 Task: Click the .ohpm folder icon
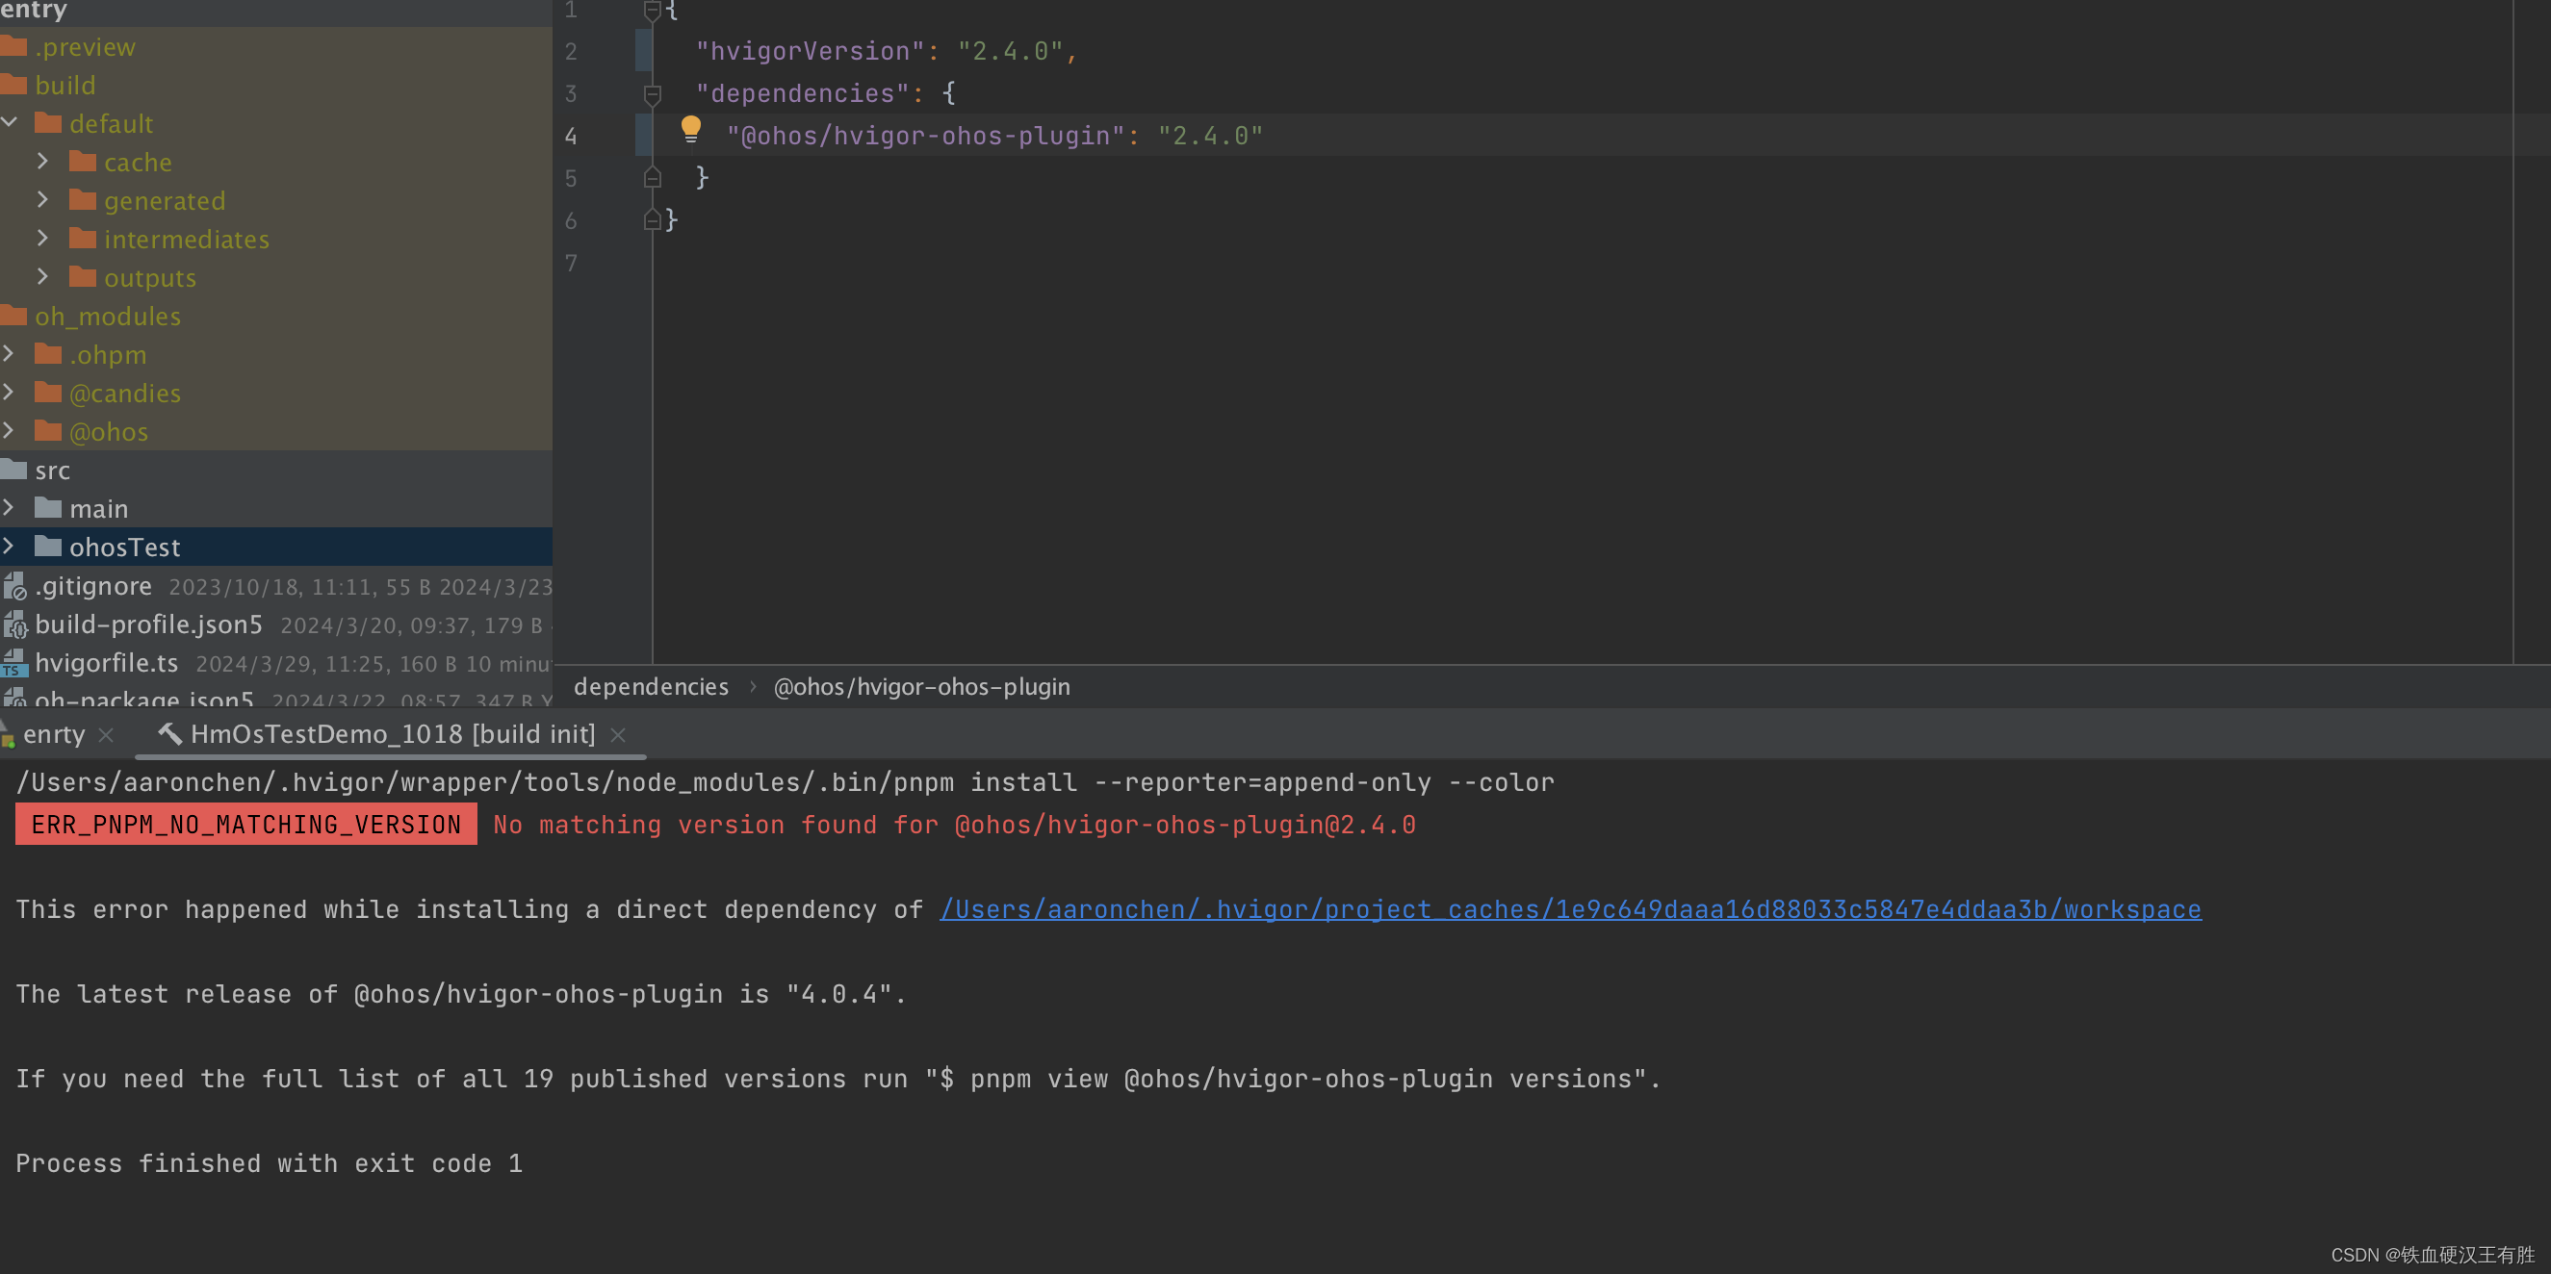point(47,354)
